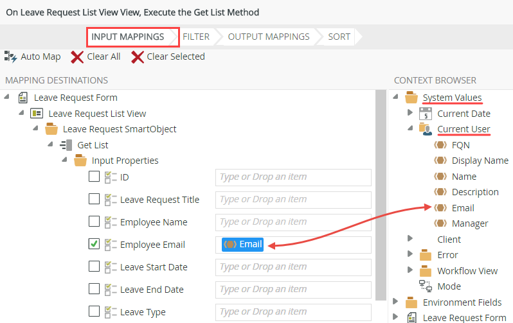Click the FQN hexagon field icon
The image size is (513, 323).
coord(440,145)
